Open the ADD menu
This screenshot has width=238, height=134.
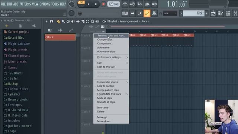click(x=16, y=4)
